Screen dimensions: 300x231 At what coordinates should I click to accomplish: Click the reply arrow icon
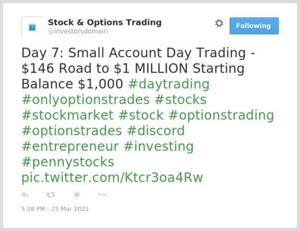[x=25, y=195]
